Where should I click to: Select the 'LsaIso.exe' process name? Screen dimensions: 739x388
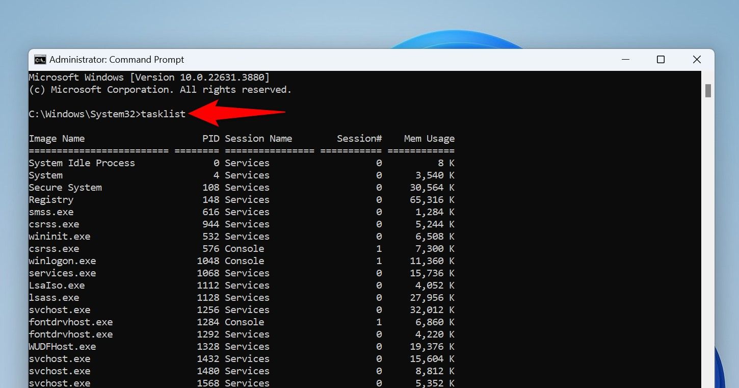(x=57, y=286)
